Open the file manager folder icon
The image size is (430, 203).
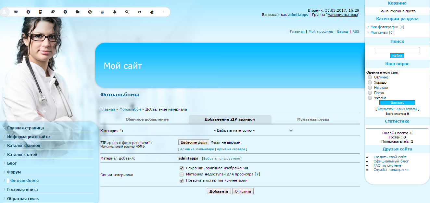[77, 12]
